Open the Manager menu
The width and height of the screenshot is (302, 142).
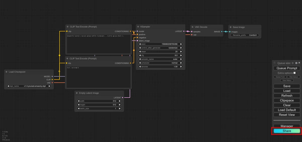point(287,126)
